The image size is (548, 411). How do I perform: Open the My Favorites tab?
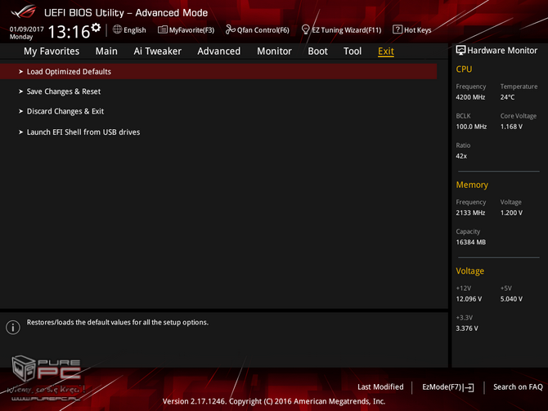pos(52,51)
